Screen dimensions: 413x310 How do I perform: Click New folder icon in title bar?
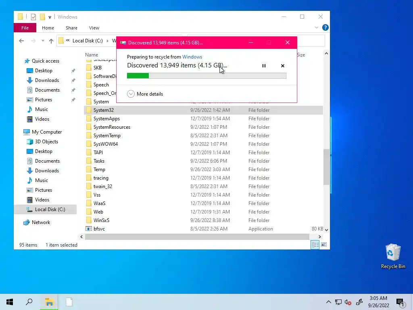(x=42, y=17)
